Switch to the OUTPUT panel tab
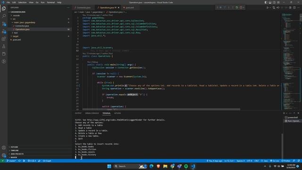Viewport: 302px width, 170px height. (x=78, y=113)
